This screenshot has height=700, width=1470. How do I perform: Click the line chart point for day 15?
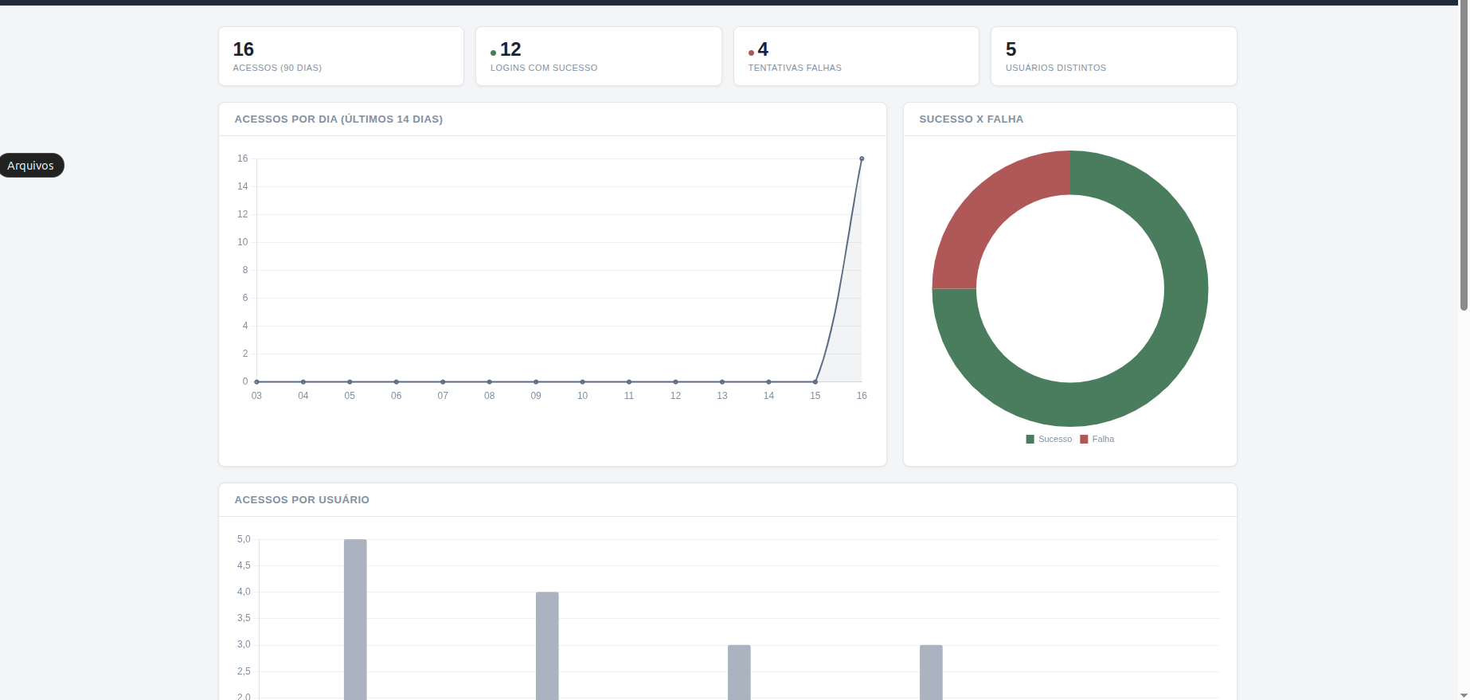(815, 381)
